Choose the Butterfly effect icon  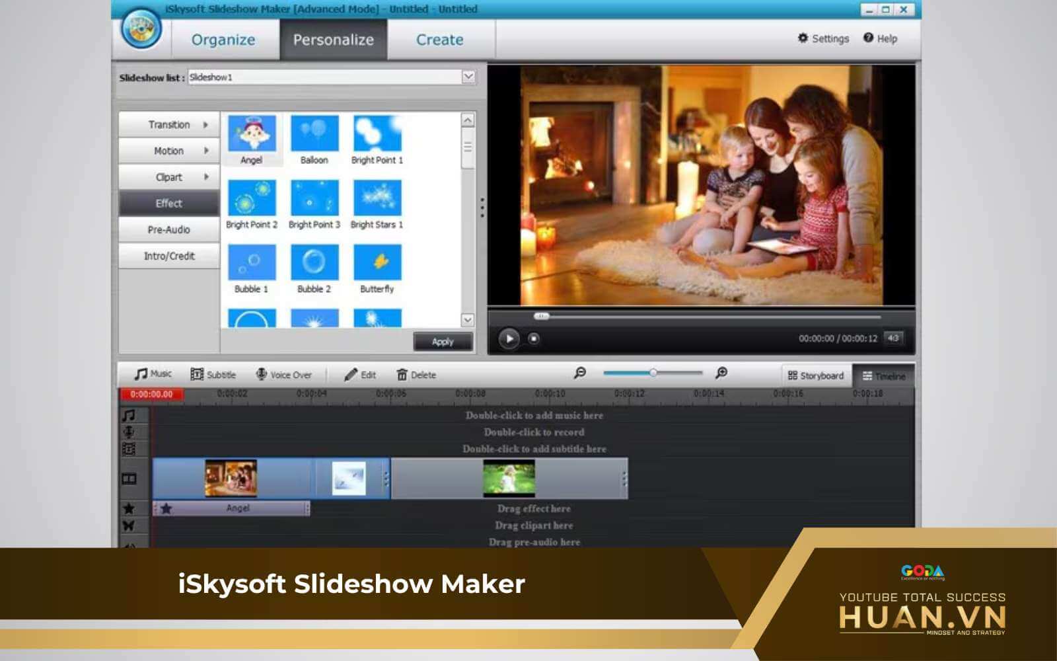377,263
